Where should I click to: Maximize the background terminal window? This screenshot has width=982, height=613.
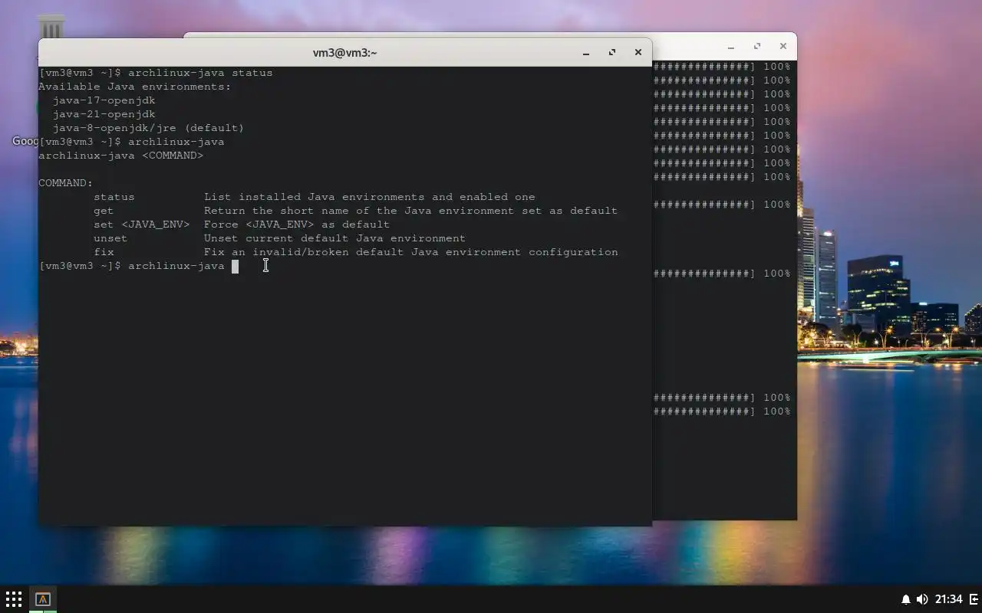click(x=757, y=47)
